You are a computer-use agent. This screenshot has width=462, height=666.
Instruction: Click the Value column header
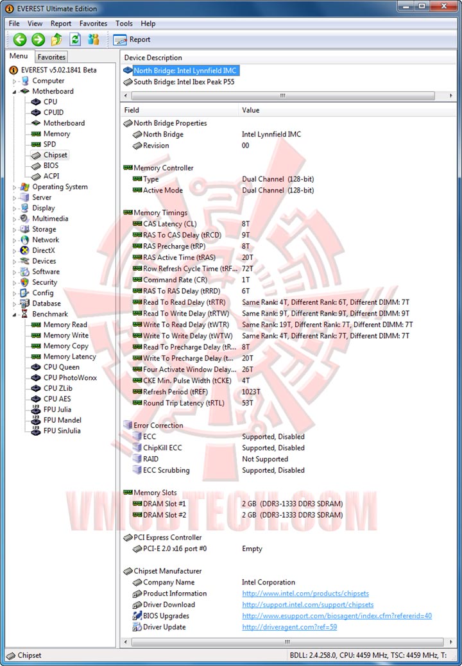pyautogui.click(x=346, y=110)
